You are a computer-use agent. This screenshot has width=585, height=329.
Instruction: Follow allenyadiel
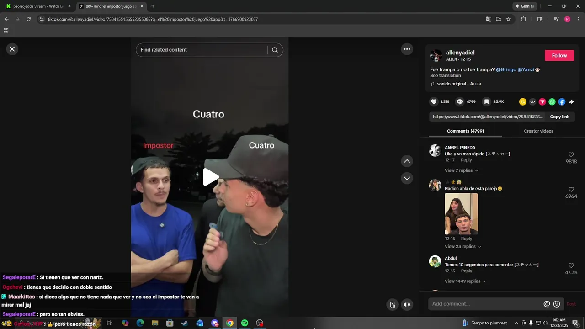(559, 55)
